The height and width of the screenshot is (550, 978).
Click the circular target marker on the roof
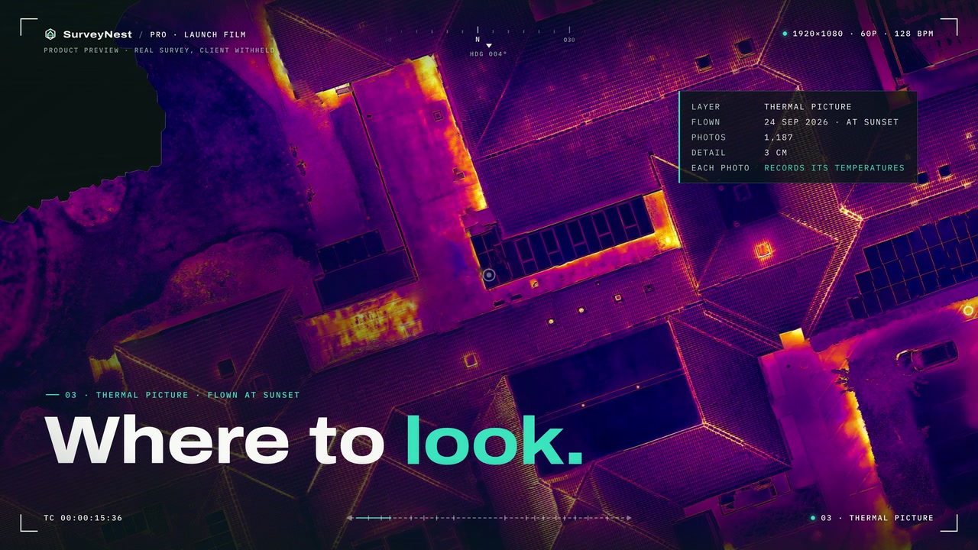489,276
